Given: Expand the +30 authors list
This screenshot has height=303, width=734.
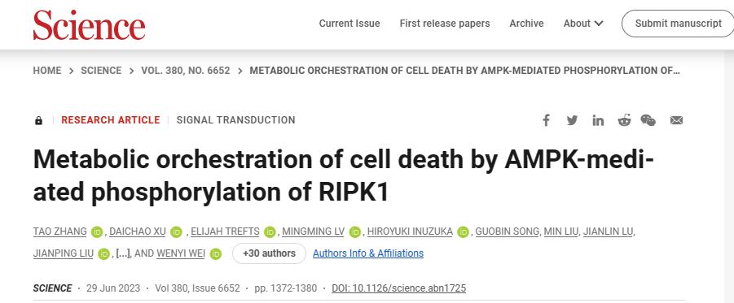Looking at the screenshot, I should coord(269,253).
